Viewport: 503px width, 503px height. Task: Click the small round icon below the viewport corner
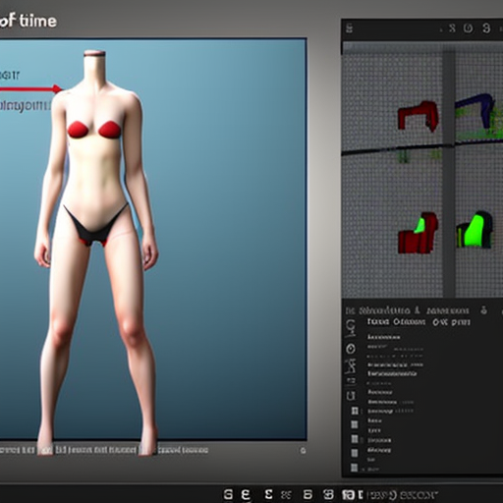[x=304, y=451]
